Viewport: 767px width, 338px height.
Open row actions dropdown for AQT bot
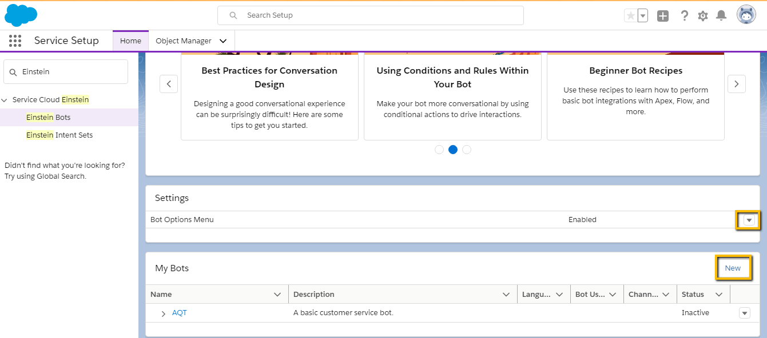tap(744, 313)
